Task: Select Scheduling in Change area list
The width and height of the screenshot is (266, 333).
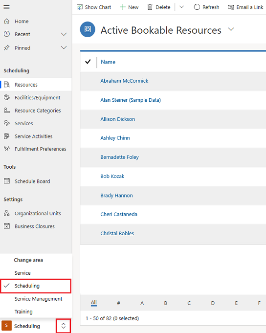Action: click(x=36, y=286)
